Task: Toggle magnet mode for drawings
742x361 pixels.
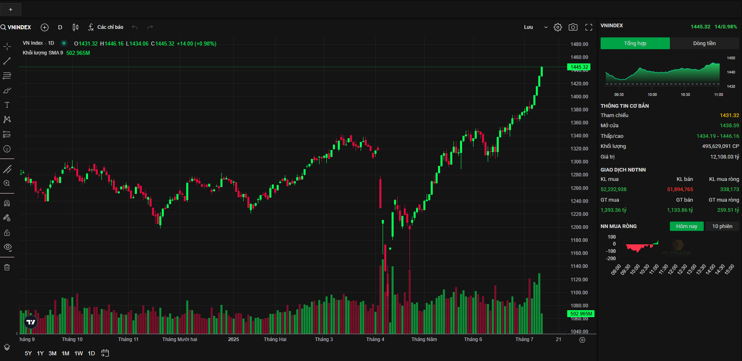Action: (7, 203)
